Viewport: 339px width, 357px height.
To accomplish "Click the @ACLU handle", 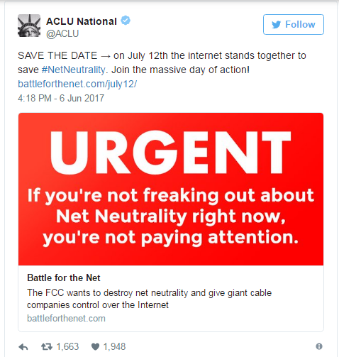I will [62, 33].
